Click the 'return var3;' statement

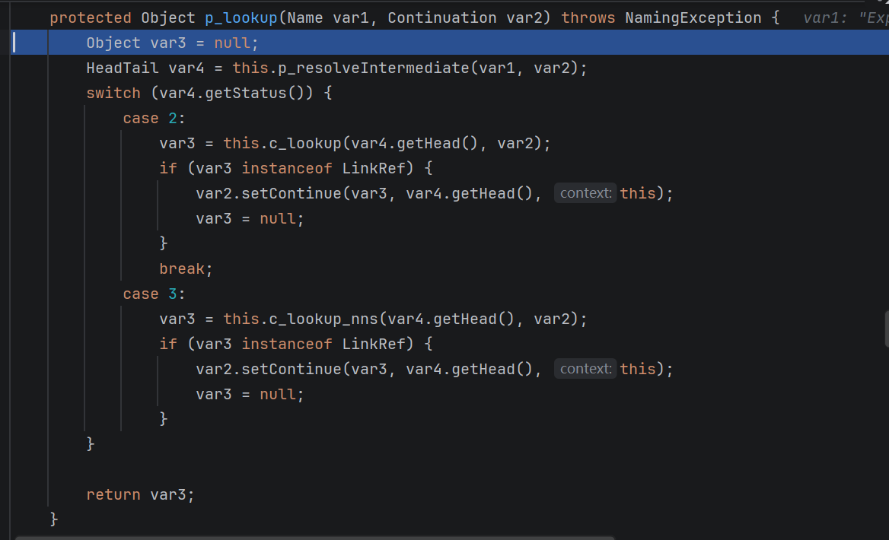tap(141, 494)
